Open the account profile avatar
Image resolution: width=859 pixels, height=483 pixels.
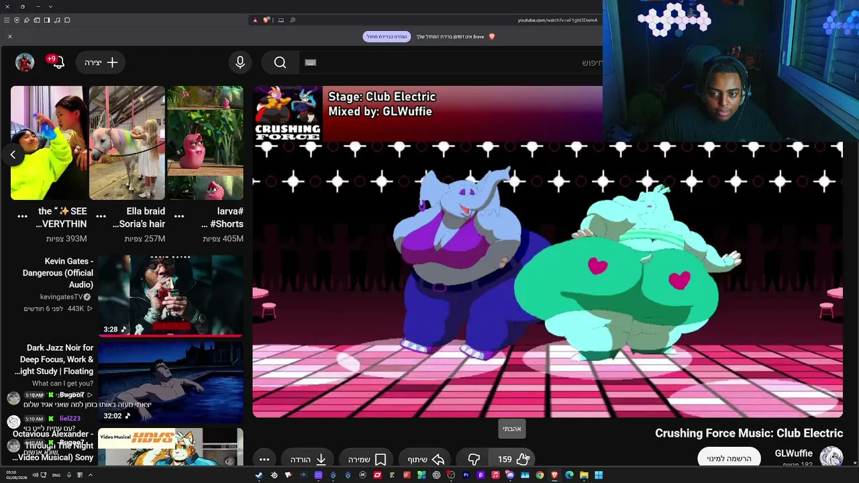click(25, 62)
